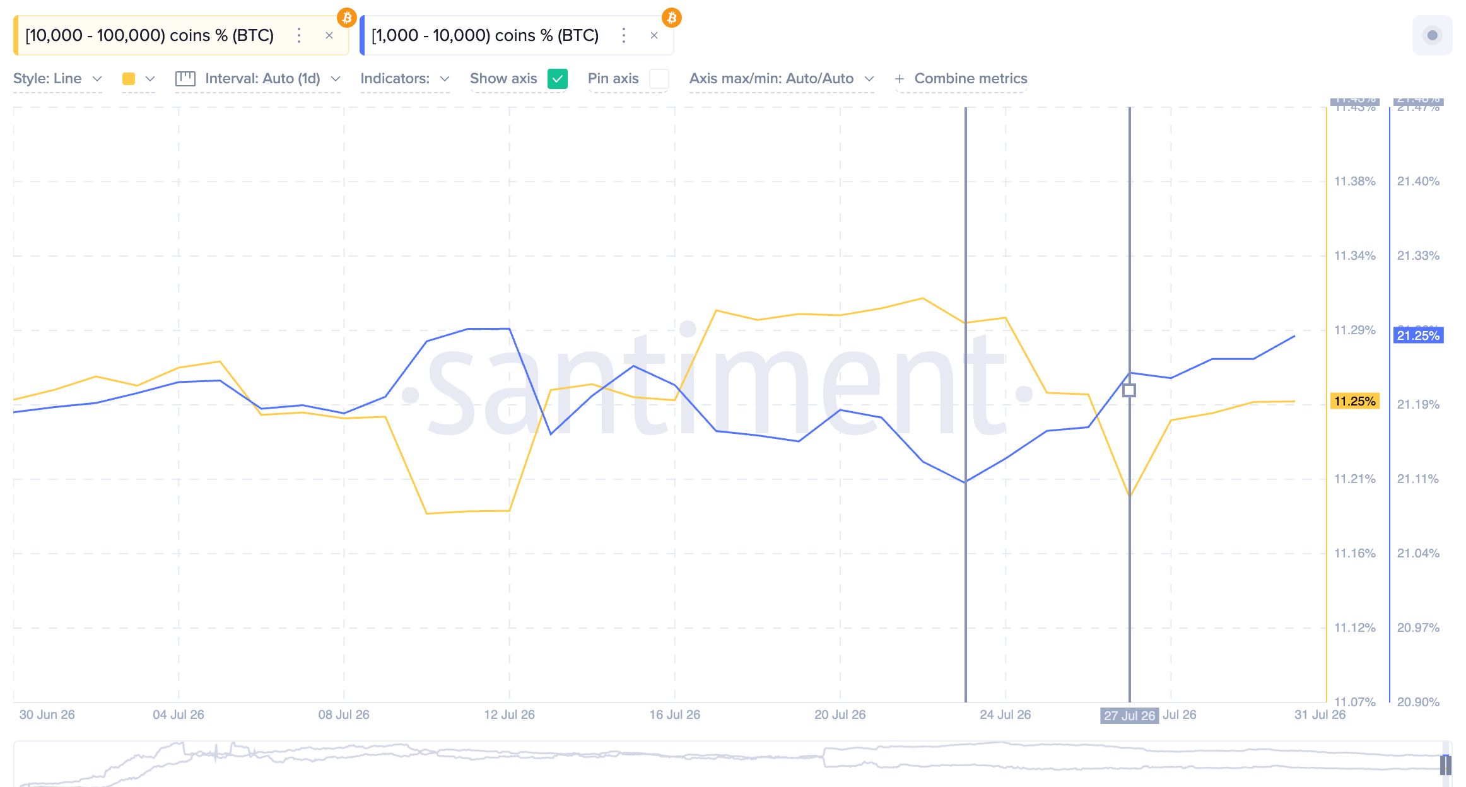This screenshot has height=787, width=1466.
Task: Click Combine metrics button
Action: tap(971, 79)
